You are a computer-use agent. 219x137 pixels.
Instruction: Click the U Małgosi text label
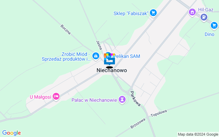tap(40, 97)
